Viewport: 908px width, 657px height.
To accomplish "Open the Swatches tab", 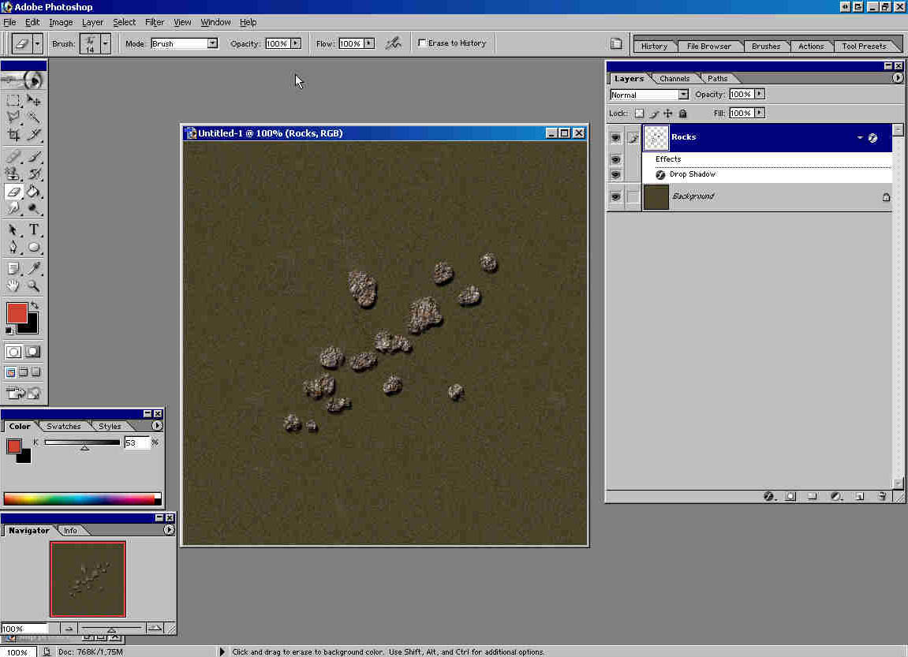I will (x=63, y=426).
